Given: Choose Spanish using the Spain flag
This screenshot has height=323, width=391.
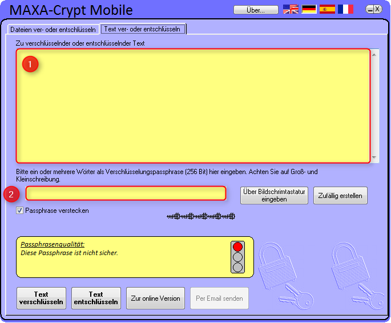Looking at the screenshot, I should (x=327, y=9).
